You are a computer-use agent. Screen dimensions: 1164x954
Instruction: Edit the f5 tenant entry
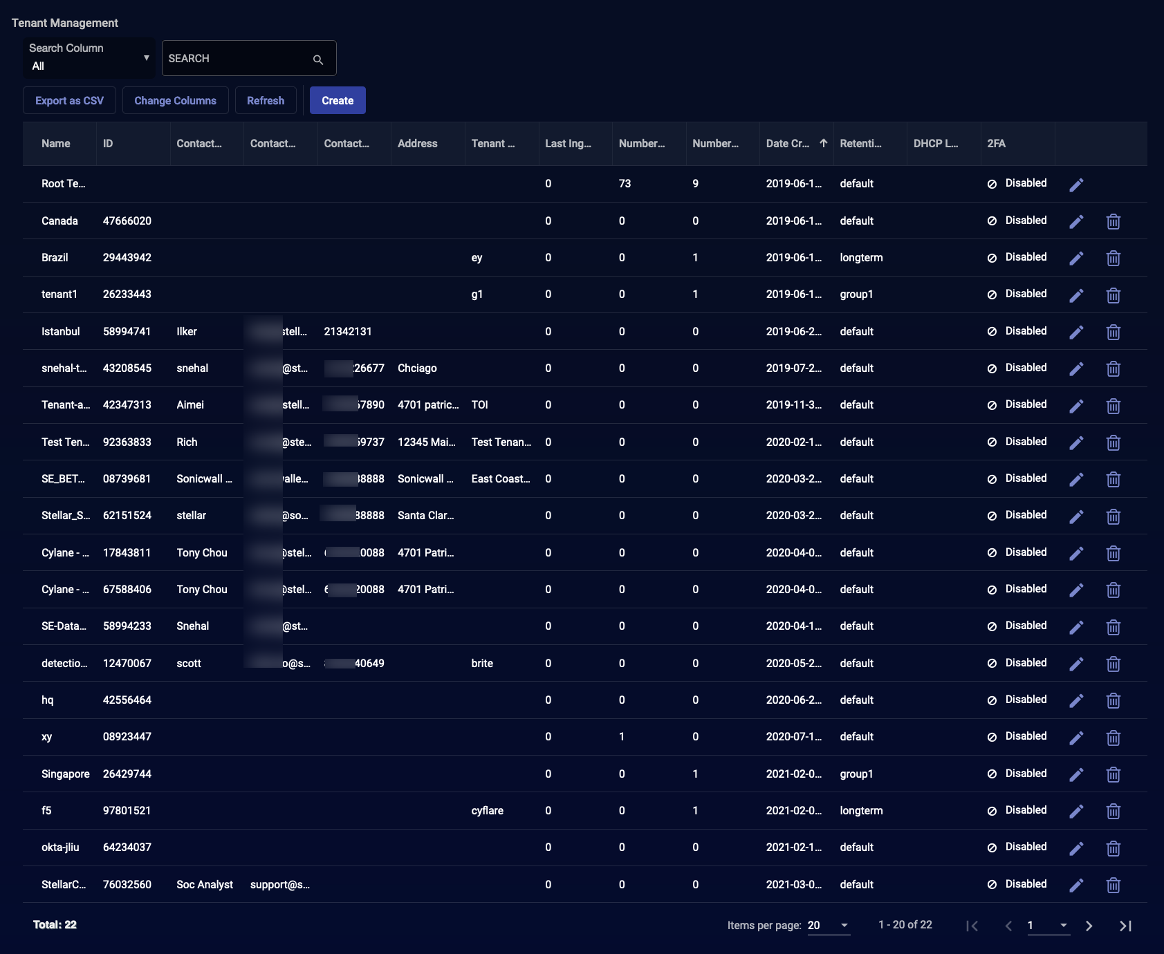tap(1076, 811)
